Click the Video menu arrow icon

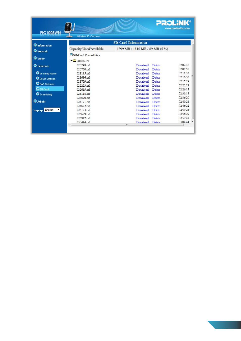[35, 58]
